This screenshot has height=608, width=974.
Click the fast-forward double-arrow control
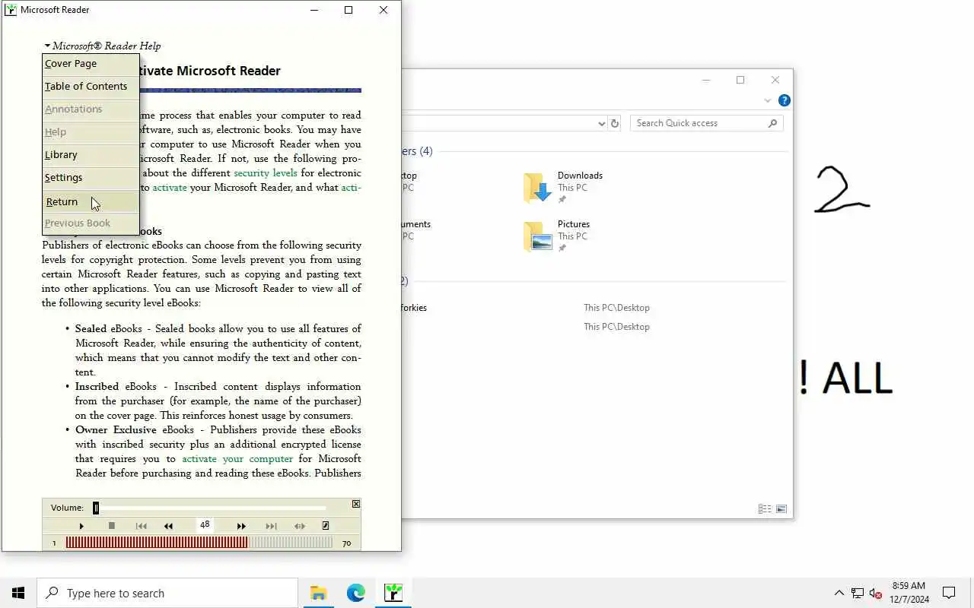241,526
